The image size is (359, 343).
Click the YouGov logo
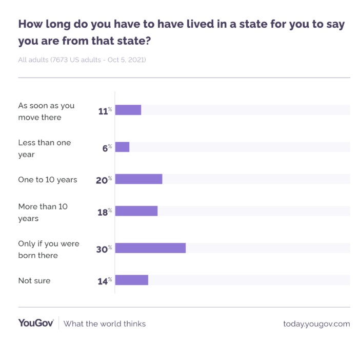point(36,323)
